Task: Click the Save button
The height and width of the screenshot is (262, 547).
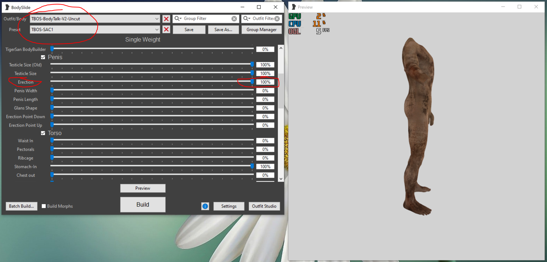Action: coord(189,30)
